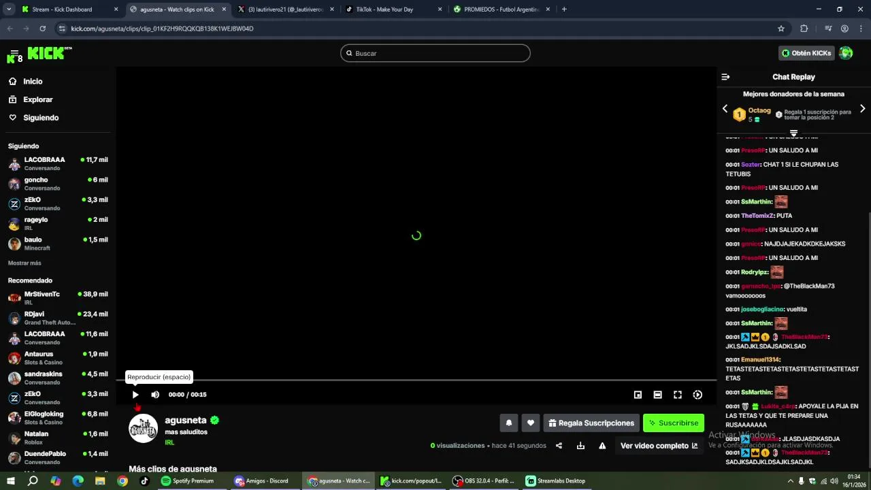Open Ver video completo link
This screenshot has height=490, width=871.
(659, 446)
